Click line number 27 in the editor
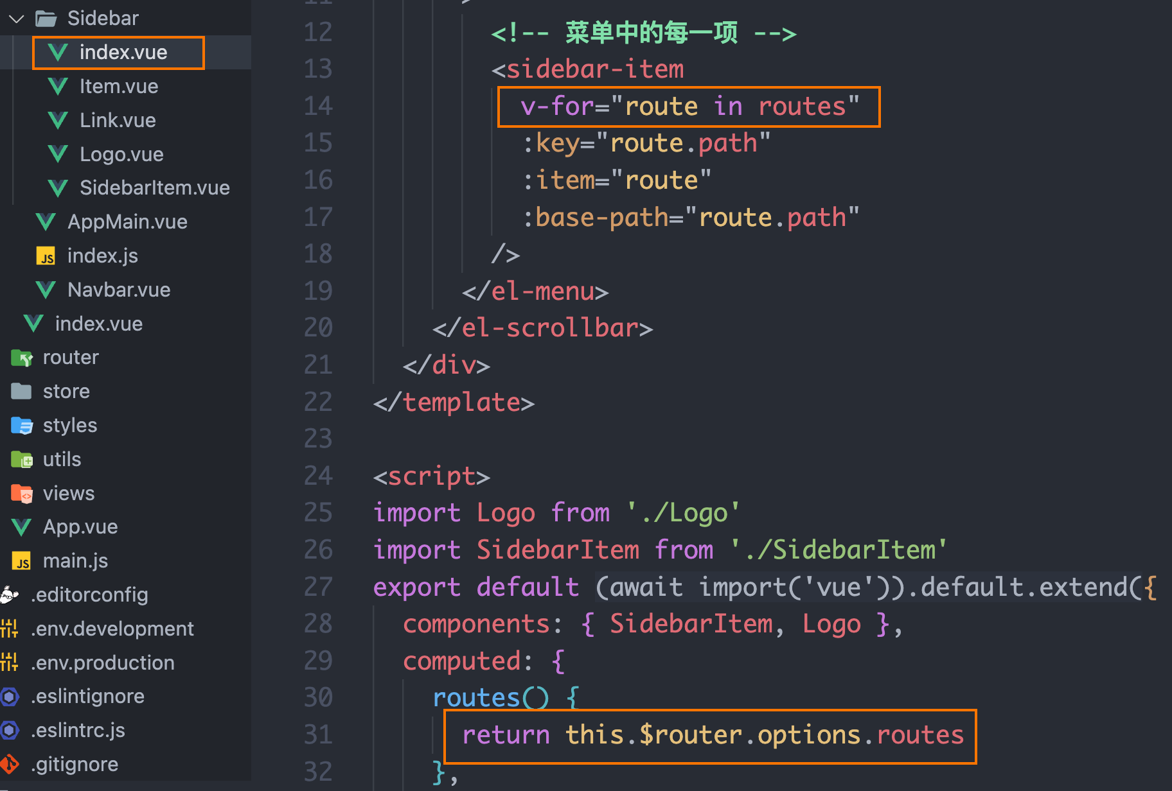This screenshot has width=1172, height=791. (x=318, y=586)
